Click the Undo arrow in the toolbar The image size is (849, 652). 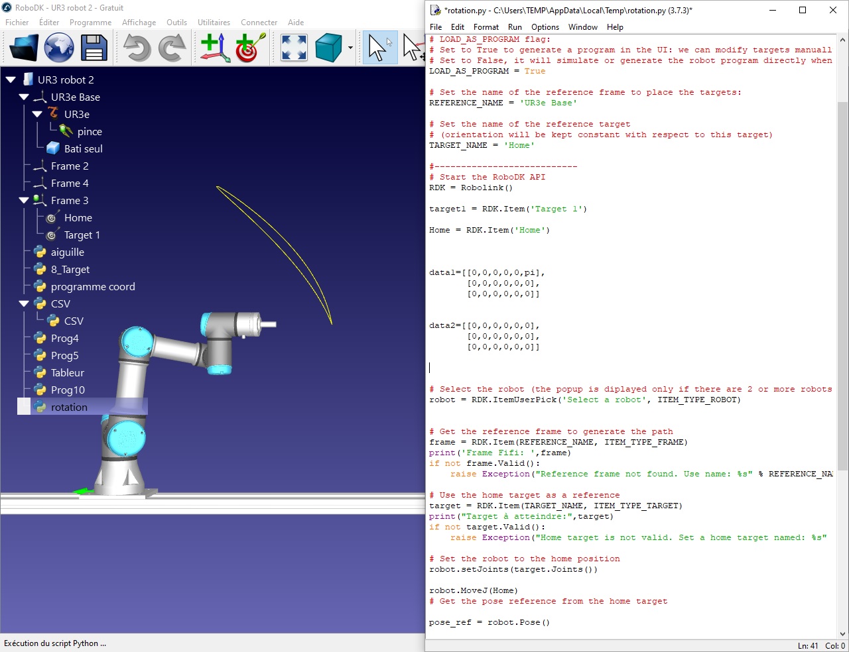pos(137,48)
